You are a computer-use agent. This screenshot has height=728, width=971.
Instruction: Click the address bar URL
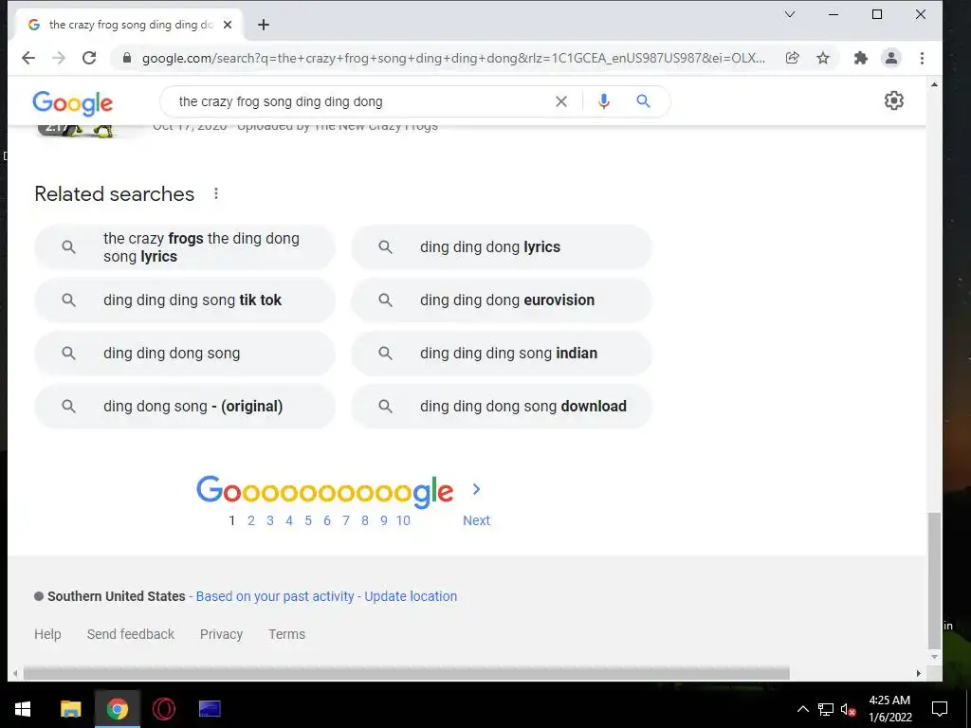point(453,58)
